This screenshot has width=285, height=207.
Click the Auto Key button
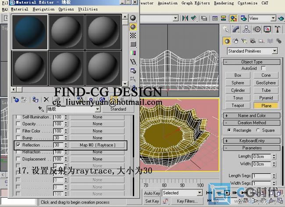click(152, 193)
